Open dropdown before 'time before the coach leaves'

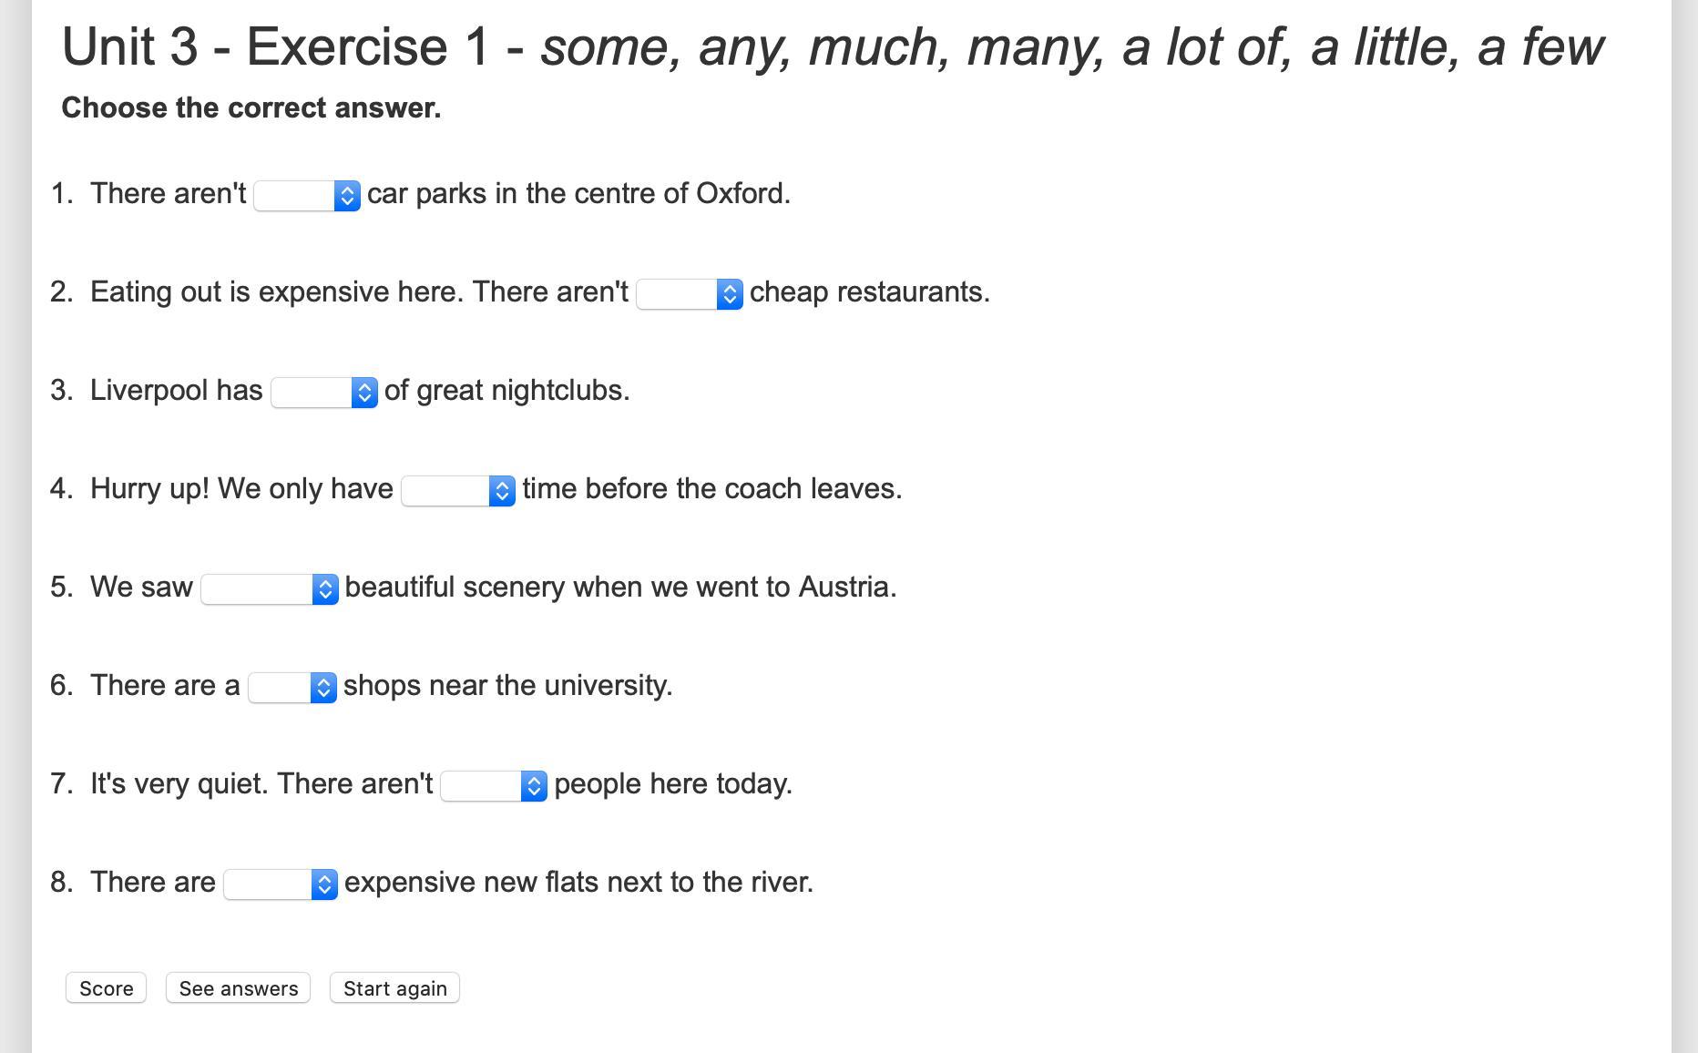(458, 490)
